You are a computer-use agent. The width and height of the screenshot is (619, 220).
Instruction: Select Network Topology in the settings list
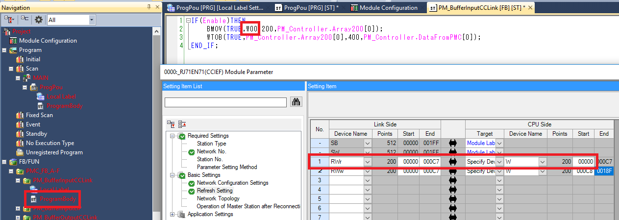(x=218, y=198)
